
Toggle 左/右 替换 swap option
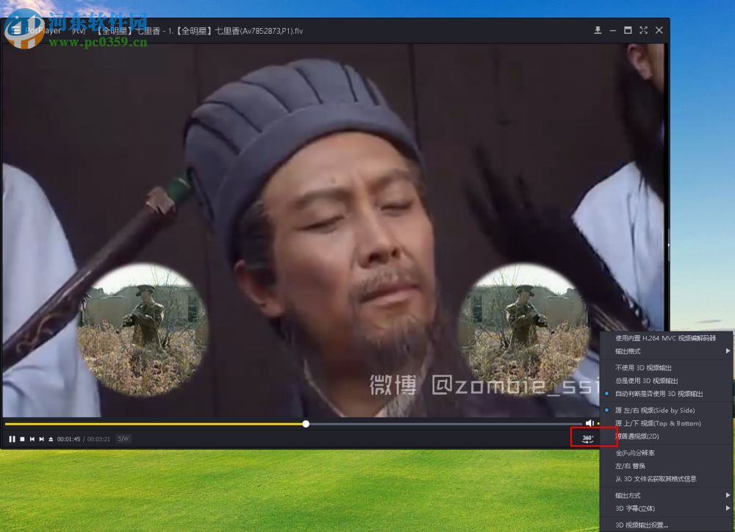(x=636, y=464)
